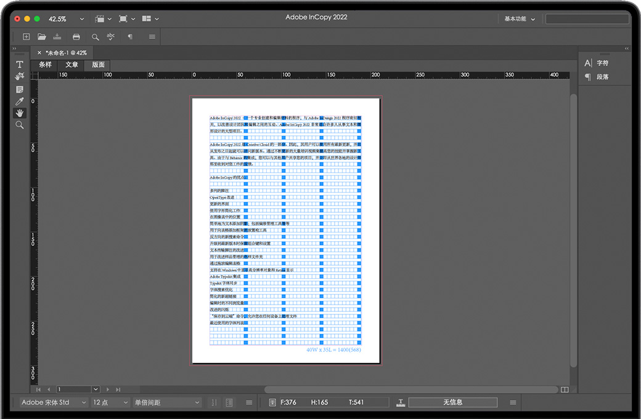641x419 pixels.
Task: Run the abc spell check icon
Action: [x=111, y=37]
